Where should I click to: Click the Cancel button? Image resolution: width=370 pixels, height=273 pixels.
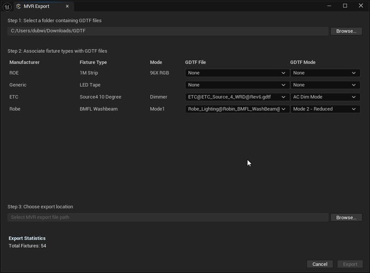click(x=320, y=264)
